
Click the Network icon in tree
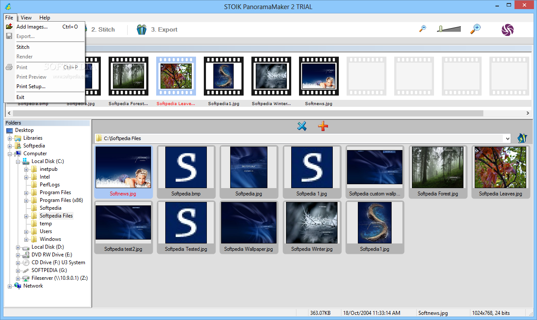[18, 286]
